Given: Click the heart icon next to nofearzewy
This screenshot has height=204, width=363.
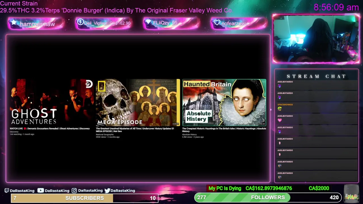Looking at the screenshot, I should coord(217,23).
